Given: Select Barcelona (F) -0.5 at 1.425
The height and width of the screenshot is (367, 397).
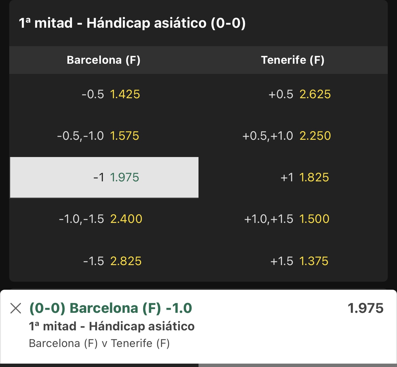Looking at the screenshot, I should 104,94.
